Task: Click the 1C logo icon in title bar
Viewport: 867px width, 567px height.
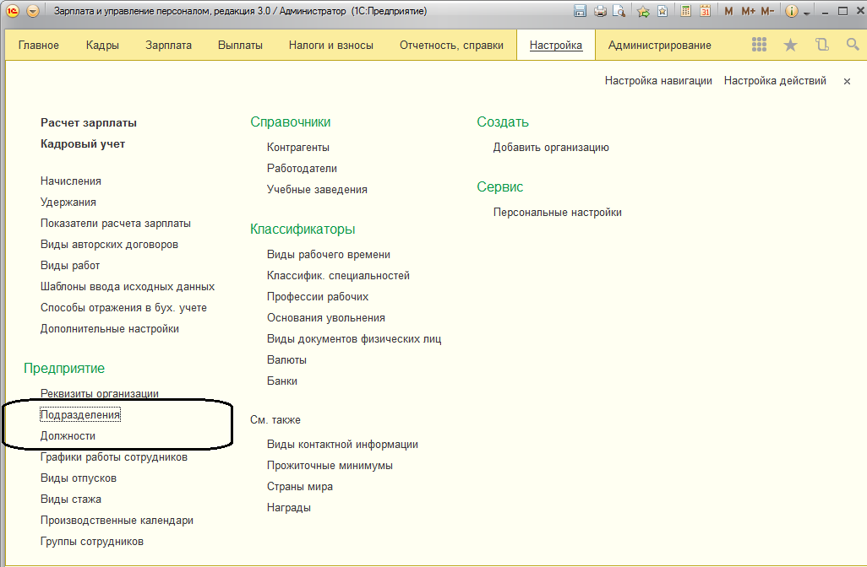Action: point(13,11)
